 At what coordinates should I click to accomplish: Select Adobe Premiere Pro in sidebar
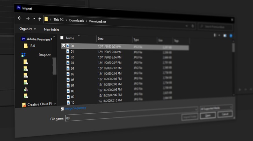coord(39,39)
